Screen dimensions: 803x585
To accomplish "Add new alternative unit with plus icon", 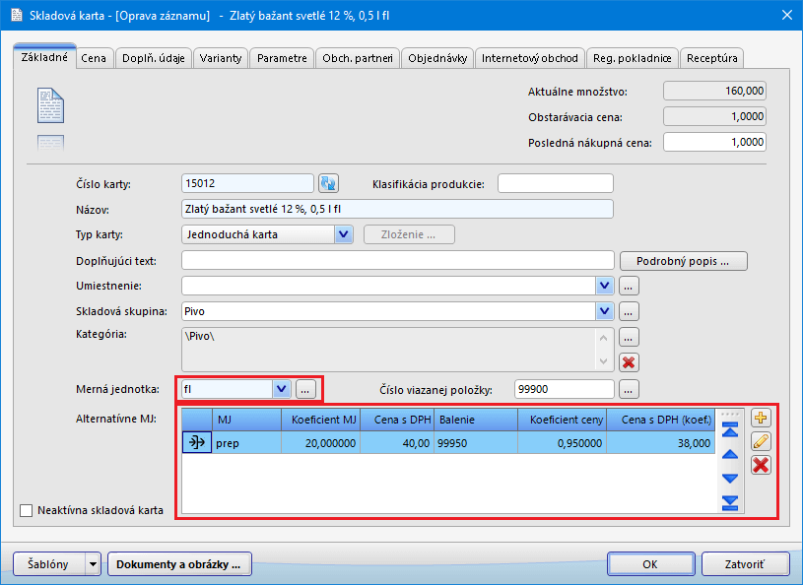I will pos(761,418).
